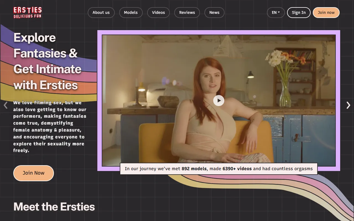Play the featured video
Screen dimensions: 354x221
pos(219,101)
